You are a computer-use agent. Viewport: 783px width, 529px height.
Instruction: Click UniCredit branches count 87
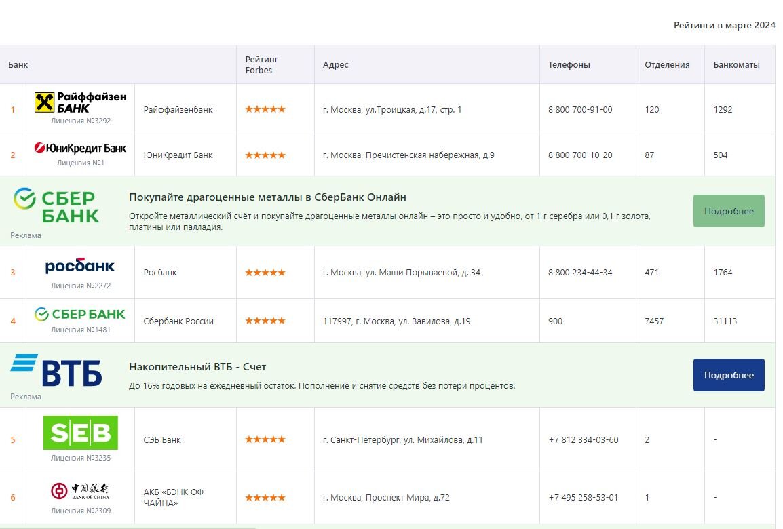click(x=649, y=155)
